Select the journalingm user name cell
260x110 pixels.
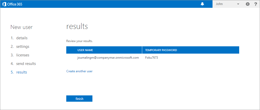coord(108,58)
